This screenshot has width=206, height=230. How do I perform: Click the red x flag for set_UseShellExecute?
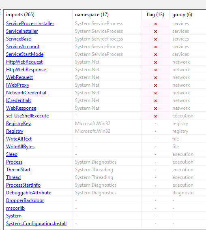point(155,116)
